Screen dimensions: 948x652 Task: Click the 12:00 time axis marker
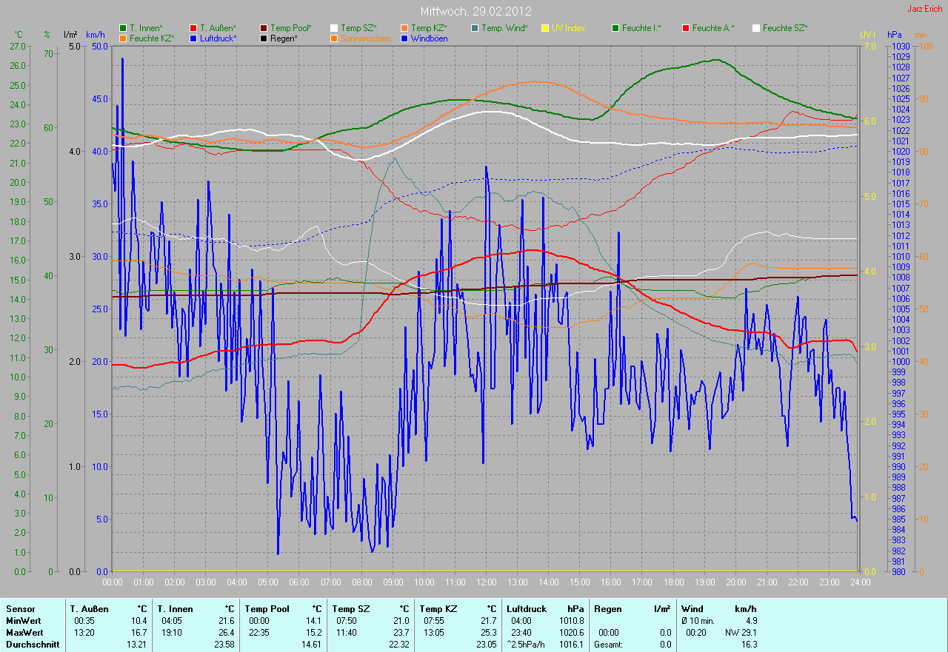pos(487,582)
